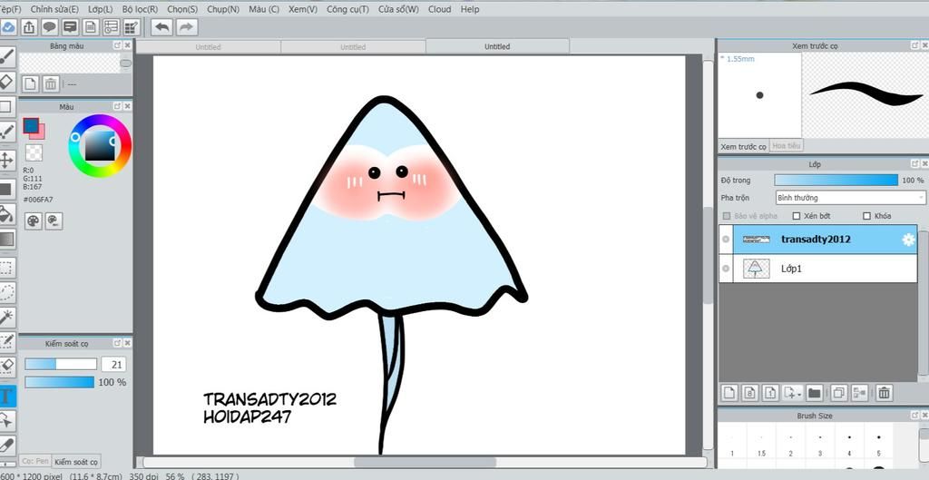The image size is (929, 480).
Task: Add new palette color page icon
Action: pos(30,84)
